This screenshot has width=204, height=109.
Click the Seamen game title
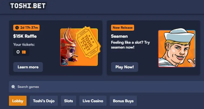(x=119, y=36)
